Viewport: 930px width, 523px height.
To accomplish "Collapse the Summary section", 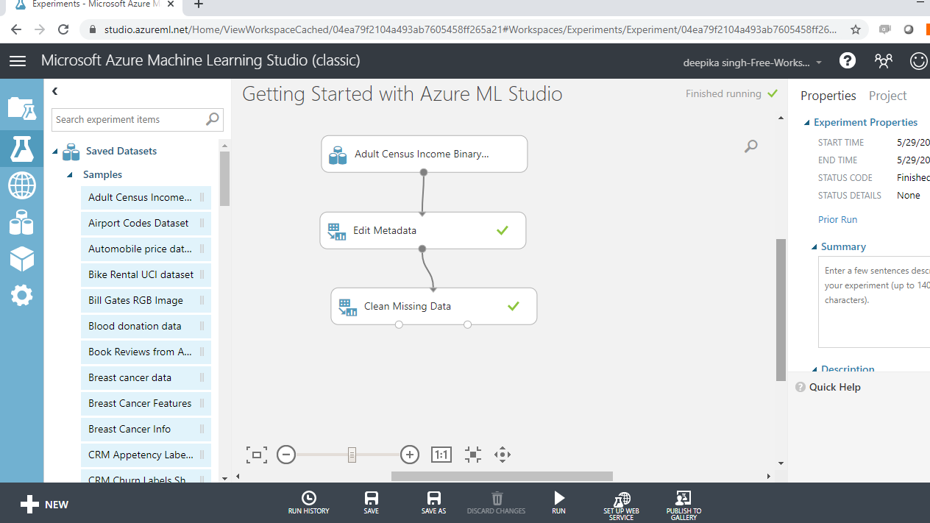I will (x=814, y=247).
